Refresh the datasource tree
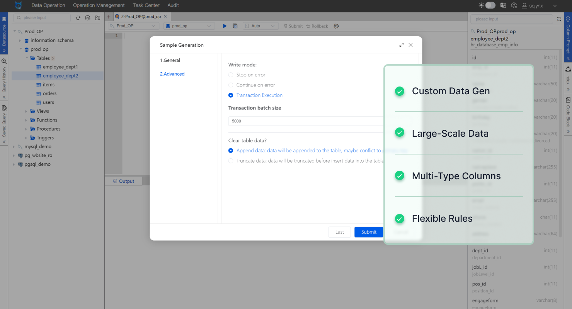572x309 pixels. coord(78,18)
